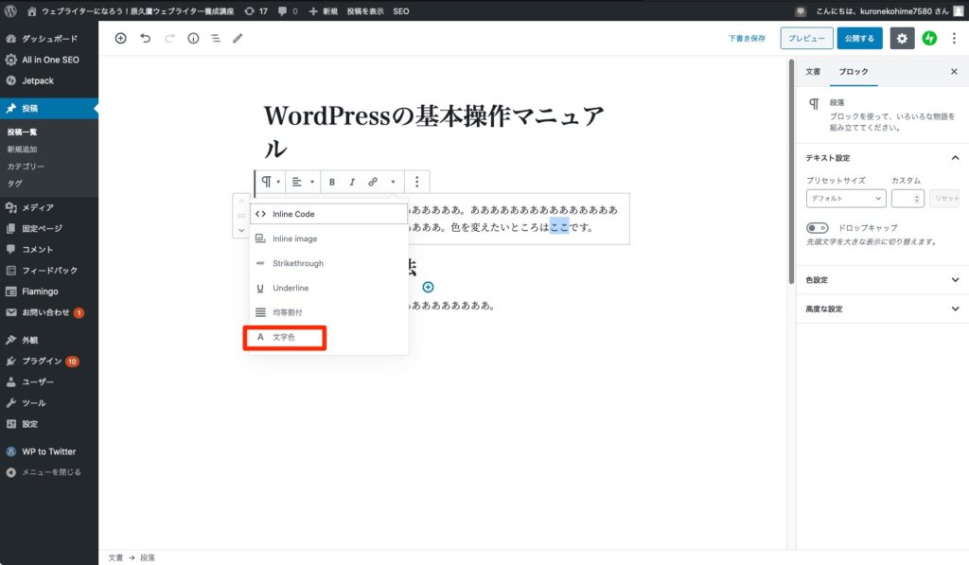
Task: Expand the 高度な設定 panel
Action: point(882,309)
